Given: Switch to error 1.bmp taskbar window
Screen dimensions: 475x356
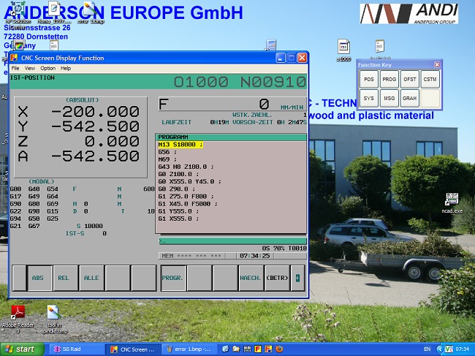Looking at the screenshot, I should coord(190,349).
